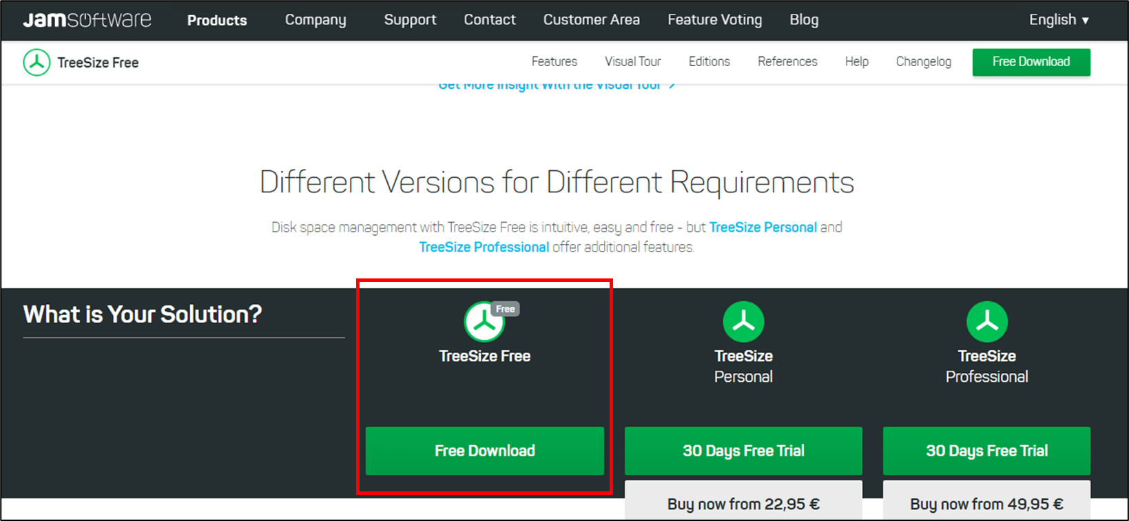This screenshot has height=521, width=1129.
Task: Click the TreeSize Free column title
Action: (x=485, y=356)
